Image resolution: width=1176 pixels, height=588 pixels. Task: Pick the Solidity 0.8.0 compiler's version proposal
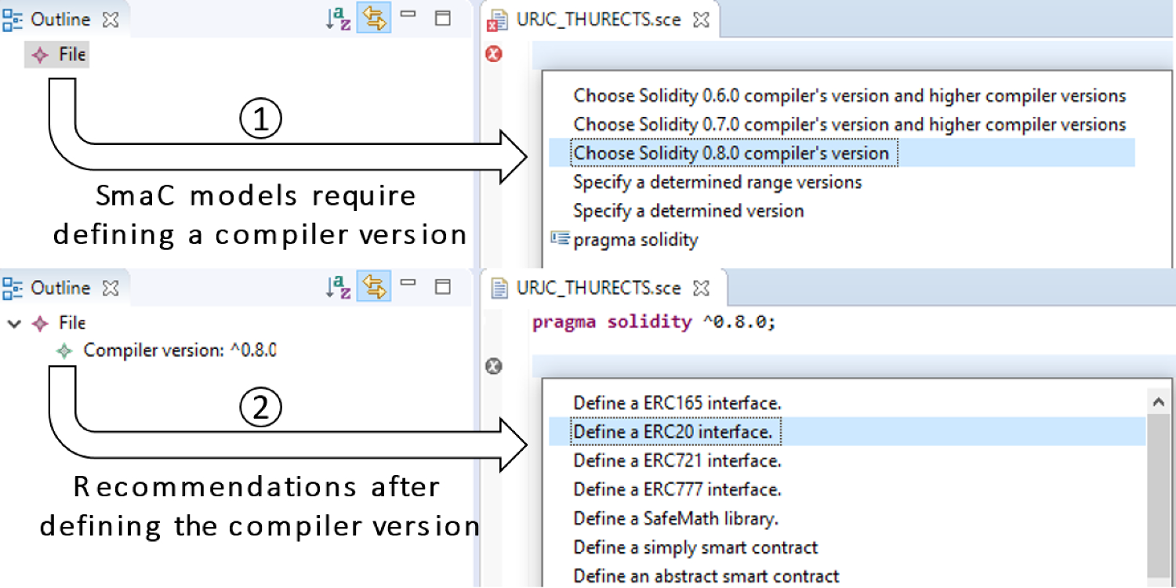pos(842,153)
